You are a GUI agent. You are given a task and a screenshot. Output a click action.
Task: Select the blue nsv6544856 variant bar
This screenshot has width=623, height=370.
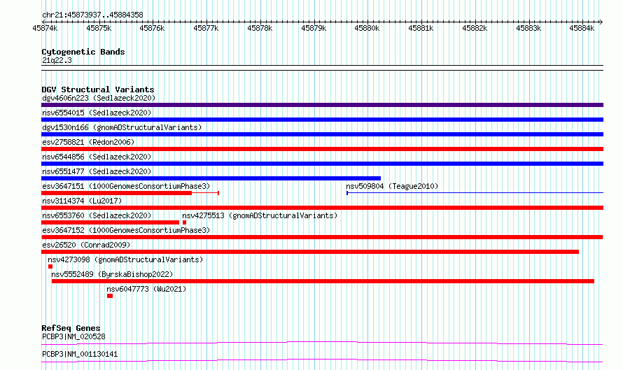coord(322,164)
